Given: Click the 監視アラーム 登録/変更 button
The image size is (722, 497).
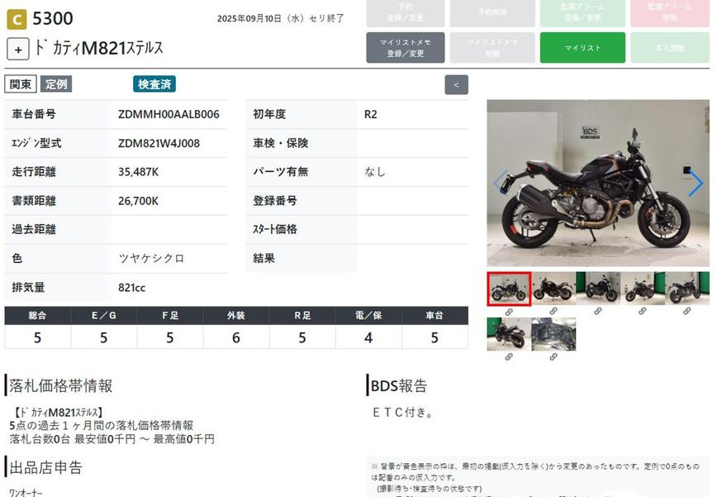Looking at the screenshot, I should click(582, 12).
